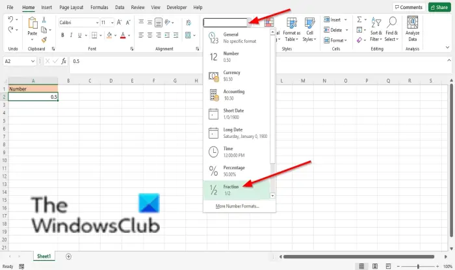Open the Orientation text angle icon

click(168, 22)
